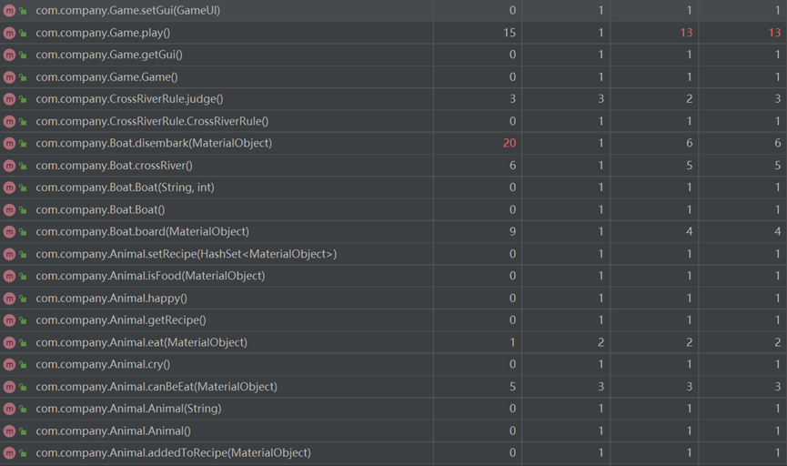Image resolution: width=787 pixels, height=466 pixels.
Task: Select the Animal.setRecipe(HashSet<MaterialObject>) entry
Action: click(x=186, y=254)
